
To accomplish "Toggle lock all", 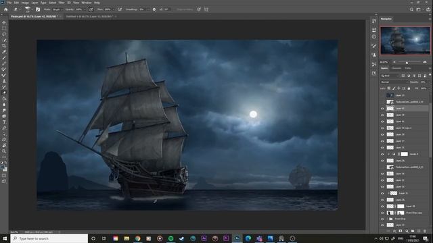I will point(409,88).
